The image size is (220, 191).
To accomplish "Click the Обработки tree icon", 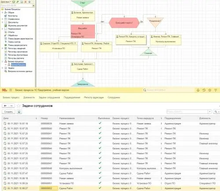I will click(x=6, y=35).
